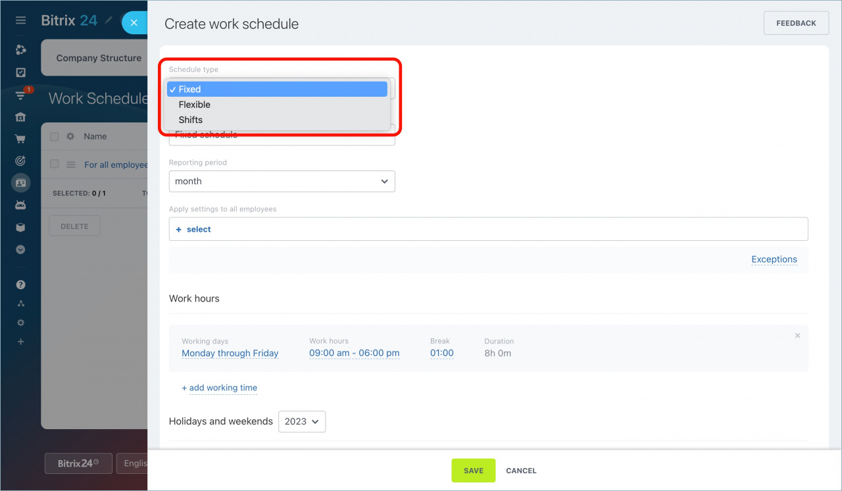Image resolution: width=842 pixels, height=491 pixels.
Task: Open the hamburger main menu
Action: pos(20,20)
